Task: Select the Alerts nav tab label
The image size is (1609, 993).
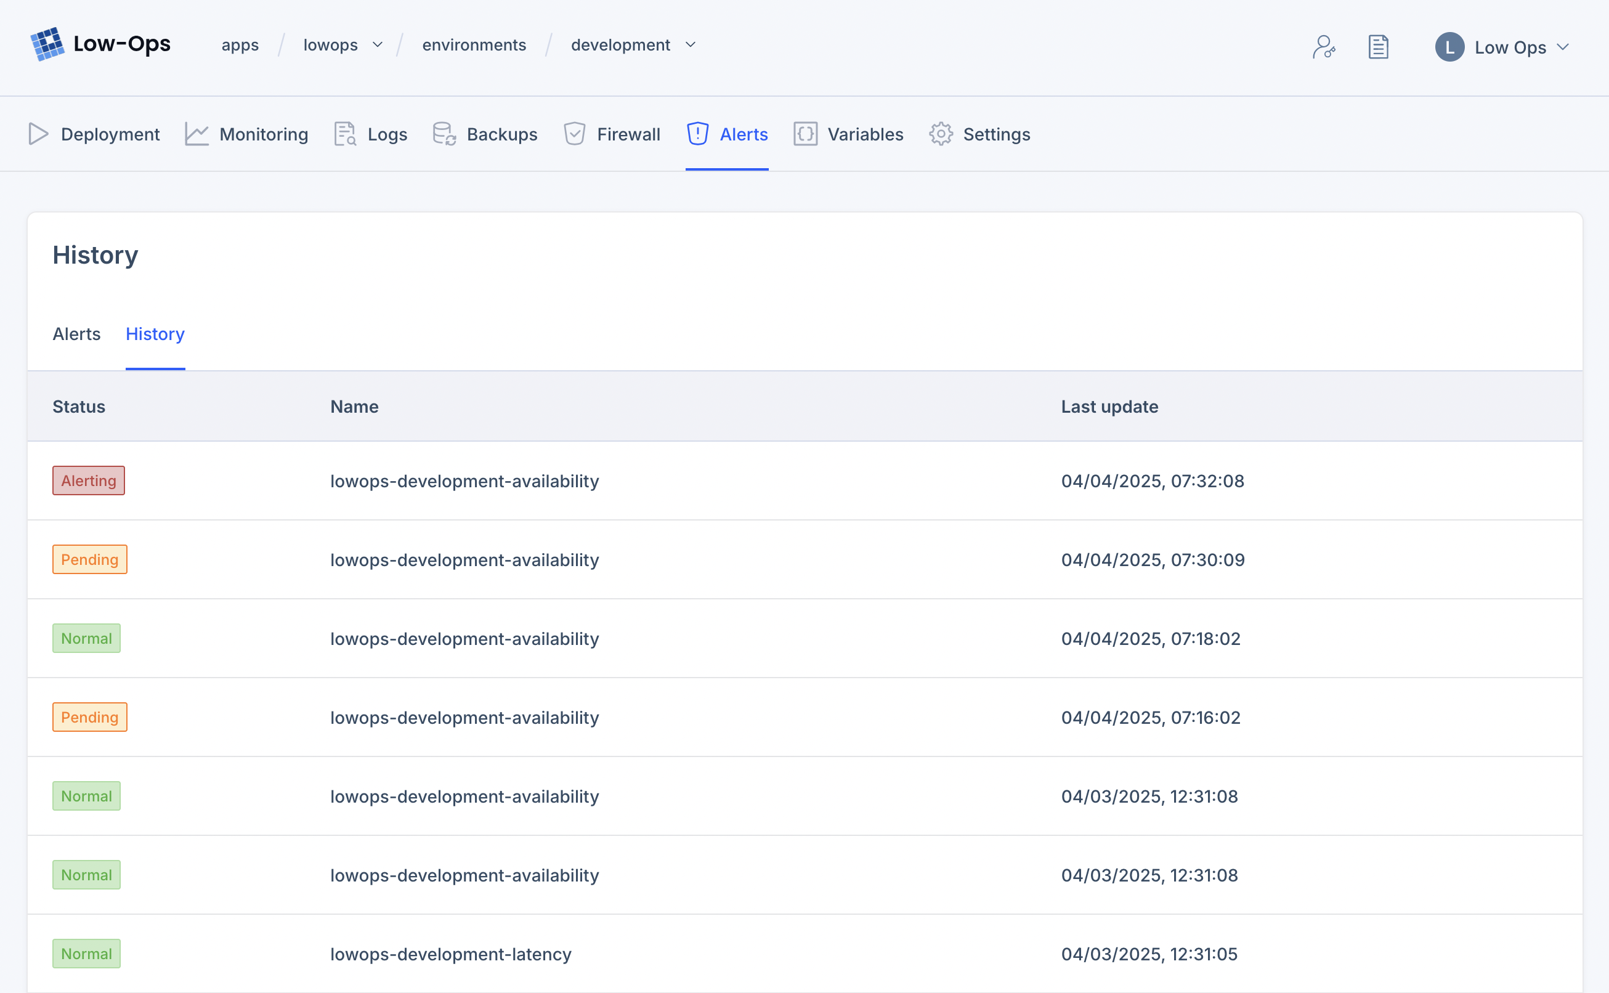Action: pyautogui.click(x=744, y=134)
